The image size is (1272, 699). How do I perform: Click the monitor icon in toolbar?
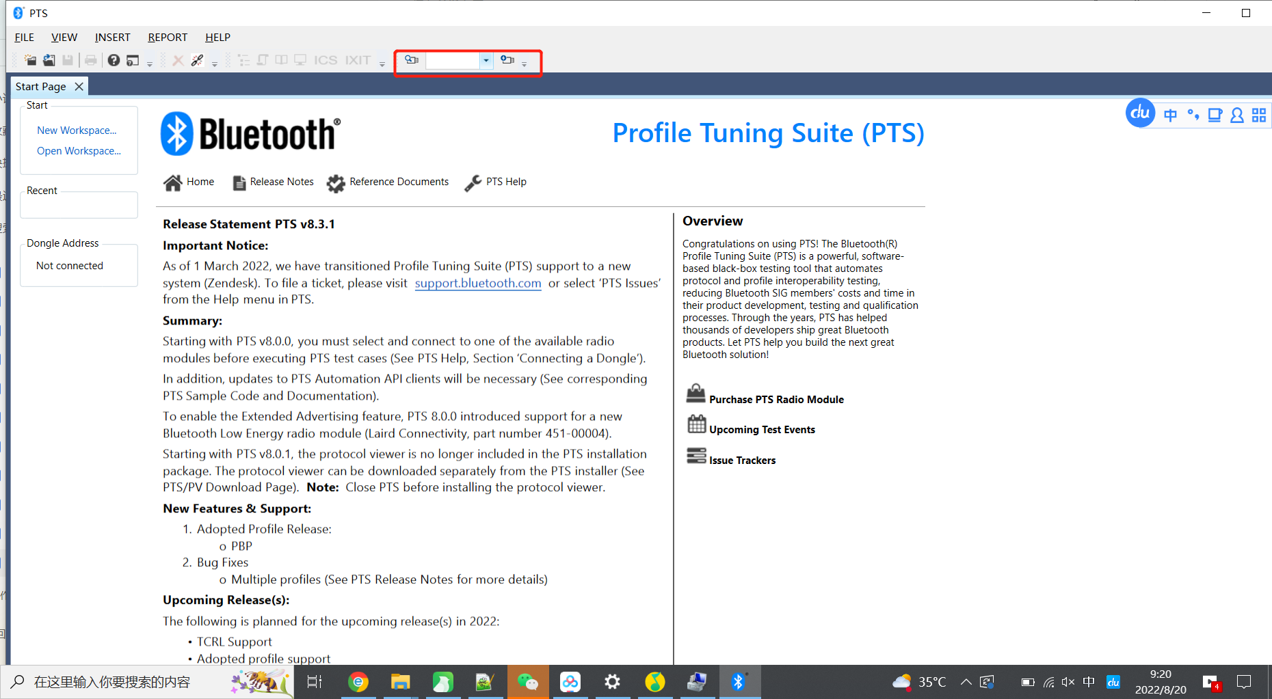pyautogui.click(x=300, y=60)
